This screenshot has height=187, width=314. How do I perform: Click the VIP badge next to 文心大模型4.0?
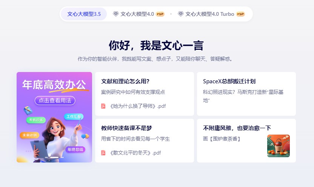coord(160,14)
